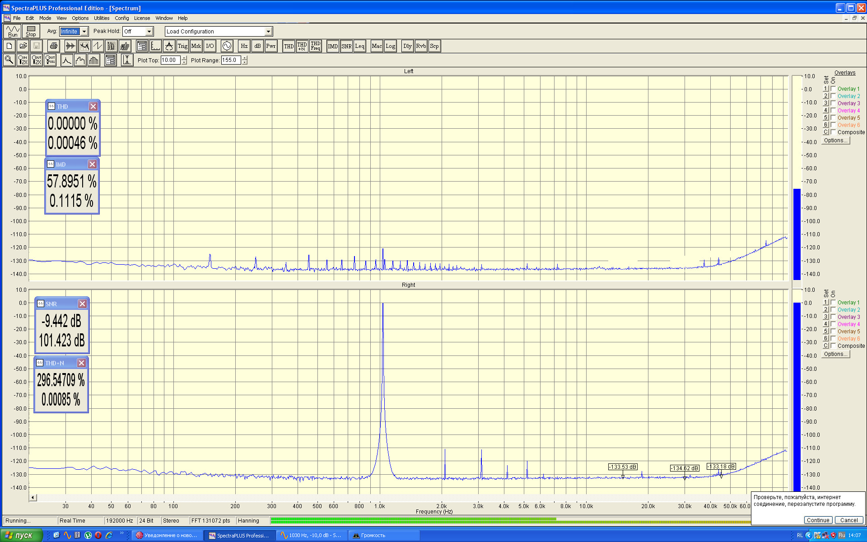867x542 pixels.
Task: Open the Options menu
Action: point(80,18)
